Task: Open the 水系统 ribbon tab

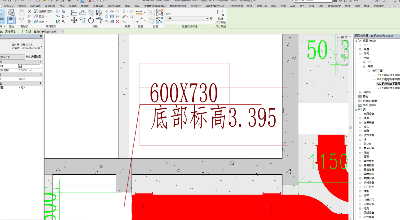Action: tap(85, 6)
